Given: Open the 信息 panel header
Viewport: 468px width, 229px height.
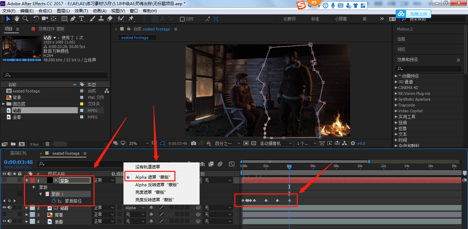Looking at the screenshot, I should tap(401, 39).
